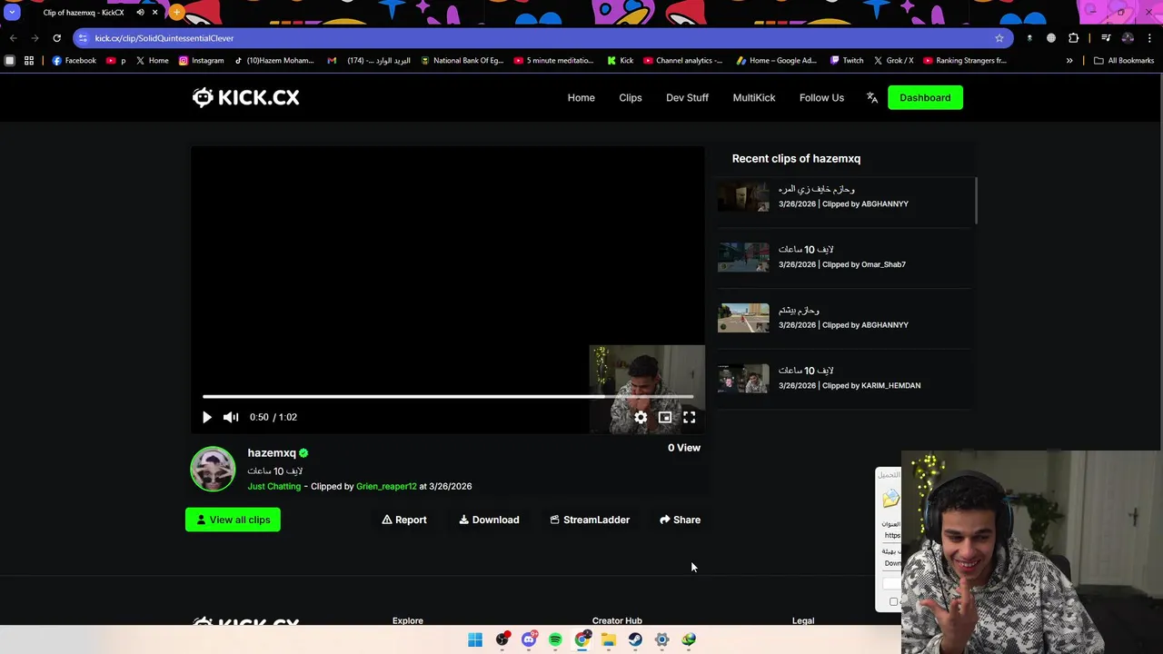Open the MultiKick page
1163x654 pixels.
pos(754,97)
